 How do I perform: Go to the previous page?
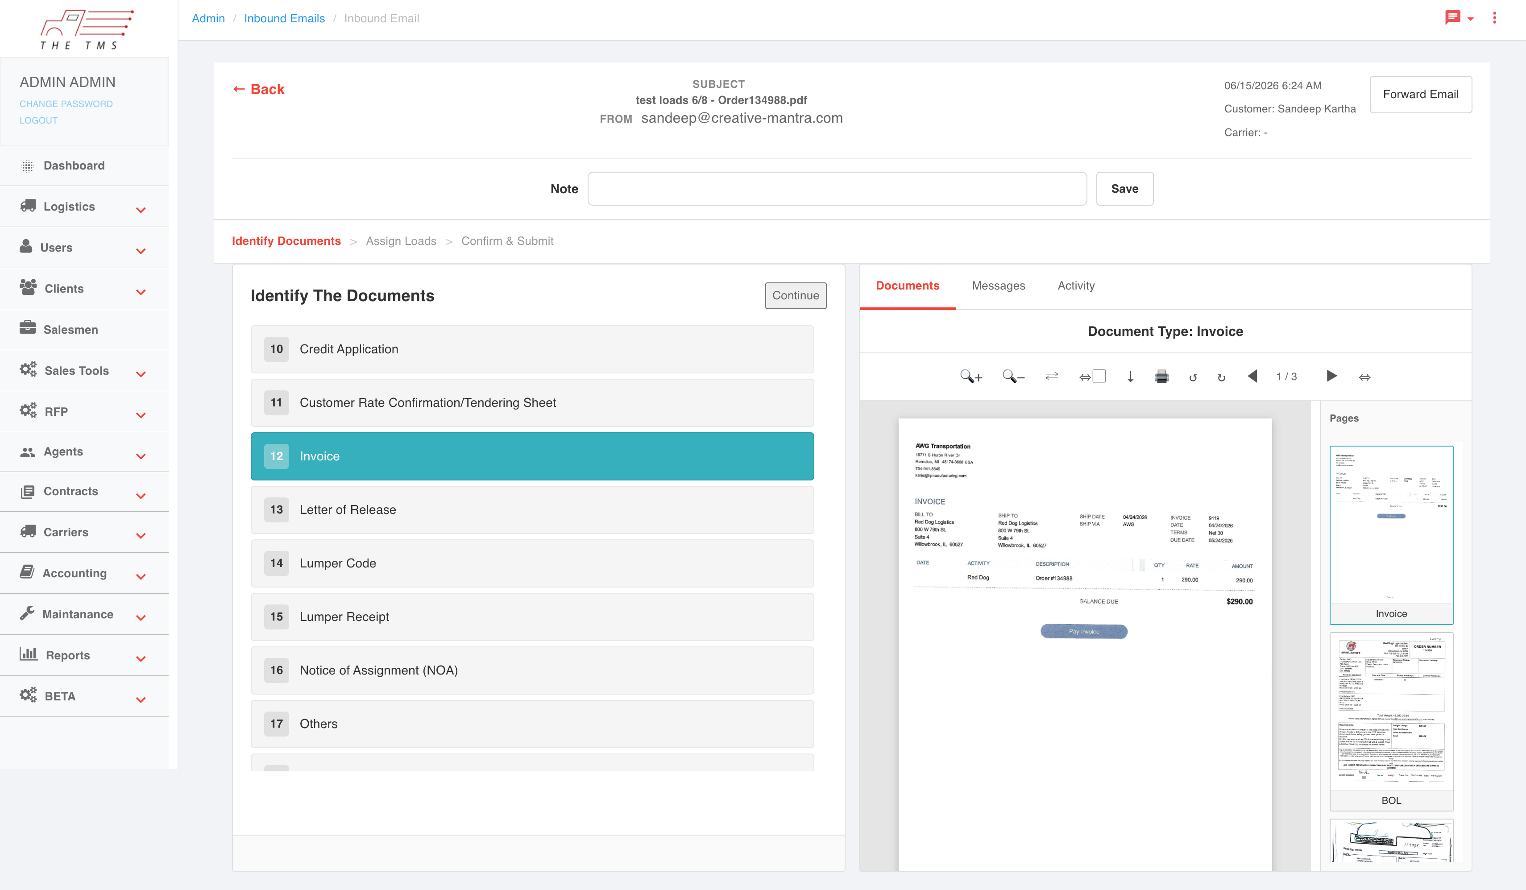(1252, 376)
